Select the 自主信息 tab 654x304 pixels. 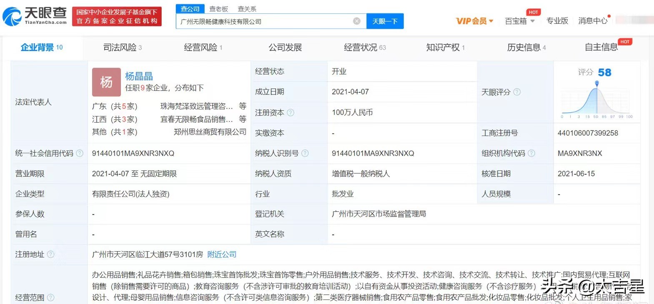[601, 47]
